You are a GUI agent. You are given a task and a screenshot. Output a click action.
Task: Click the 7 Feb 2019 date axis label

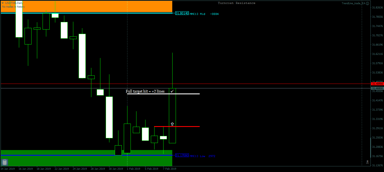click(x=169, y=169)
